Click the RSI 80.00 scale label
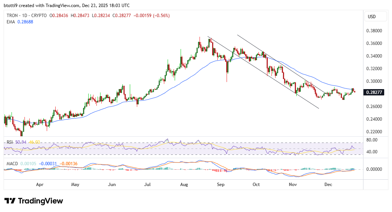Viewport: 392px width, 212px height. 372,140
